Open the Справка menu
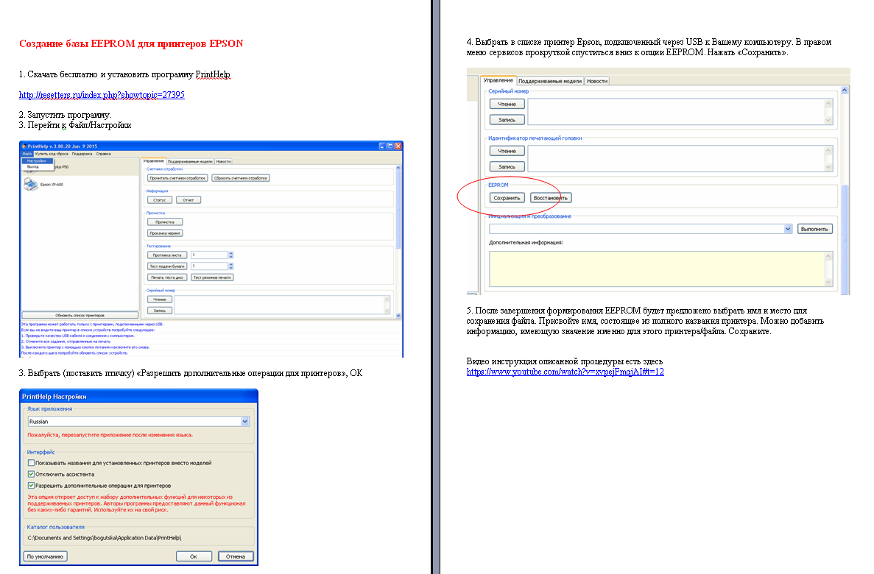Image resolution: width=874 pixels, height=574 pixels. point(103,154)
